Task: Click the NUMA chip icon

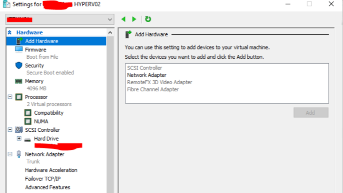Action: point(28,121)
